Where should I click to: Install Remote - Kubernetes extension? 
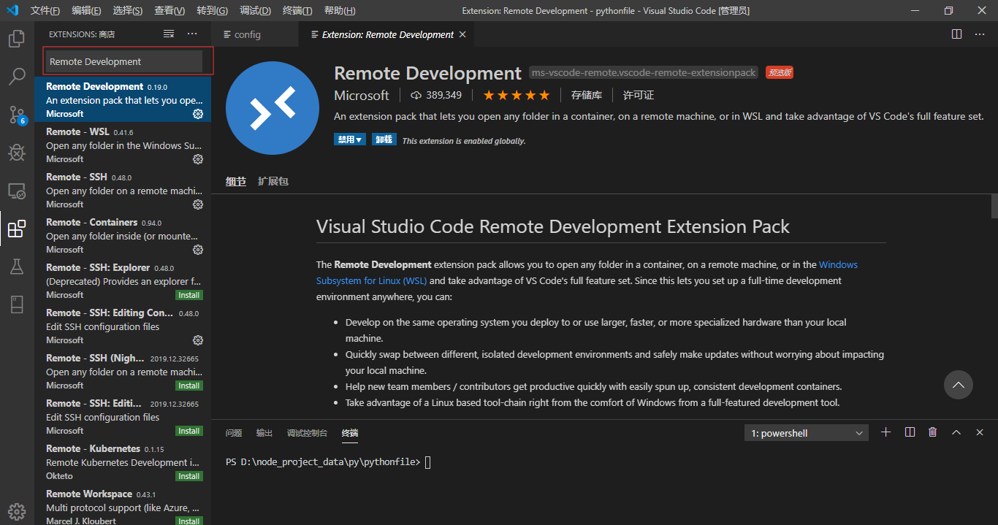pos(189,476)
